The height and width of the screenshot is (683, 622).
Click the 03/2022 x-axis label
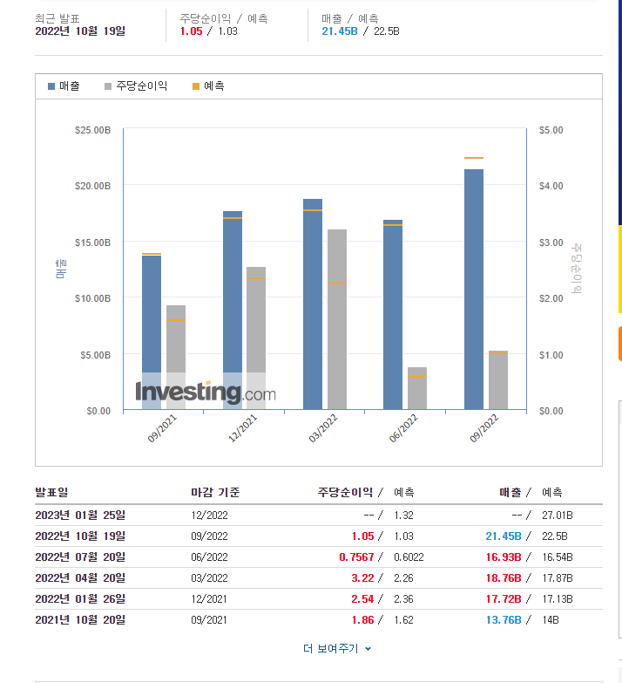point(322,428)
